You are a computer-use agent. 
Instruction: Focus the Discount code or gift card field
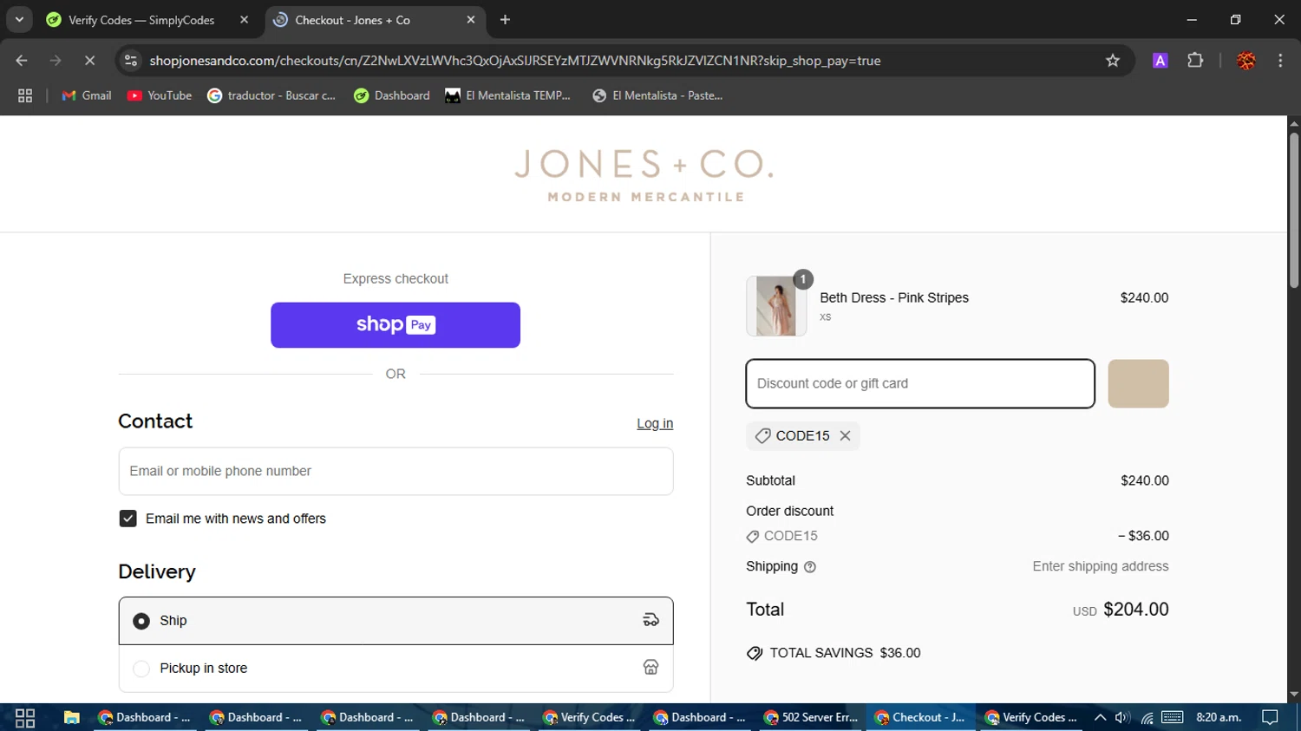click(920, 383)
